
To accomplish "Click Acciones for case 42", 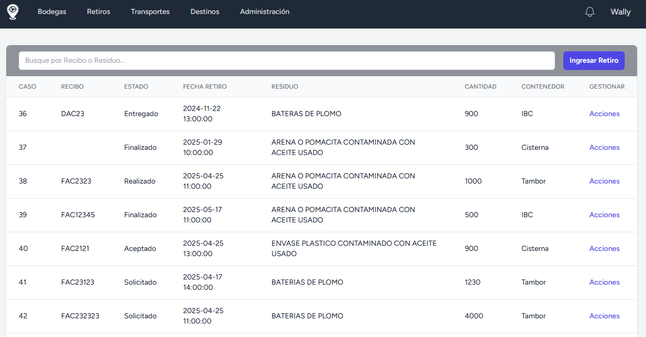I will 604,316.
